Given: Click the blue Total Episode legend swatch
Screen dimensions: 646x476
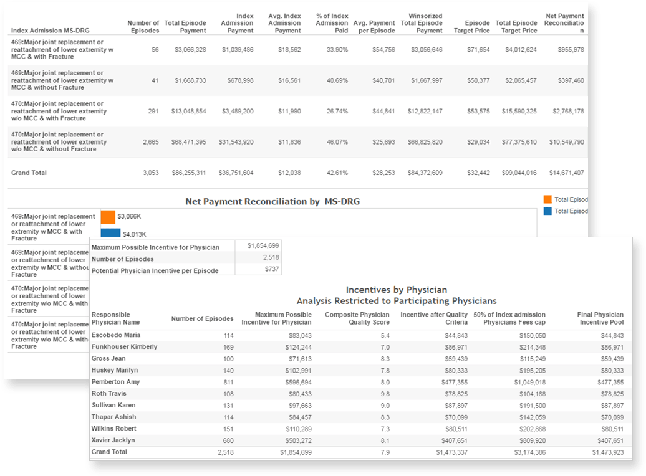Looking at the screenshot, I should pyautogui.click(x=547, y=211).
